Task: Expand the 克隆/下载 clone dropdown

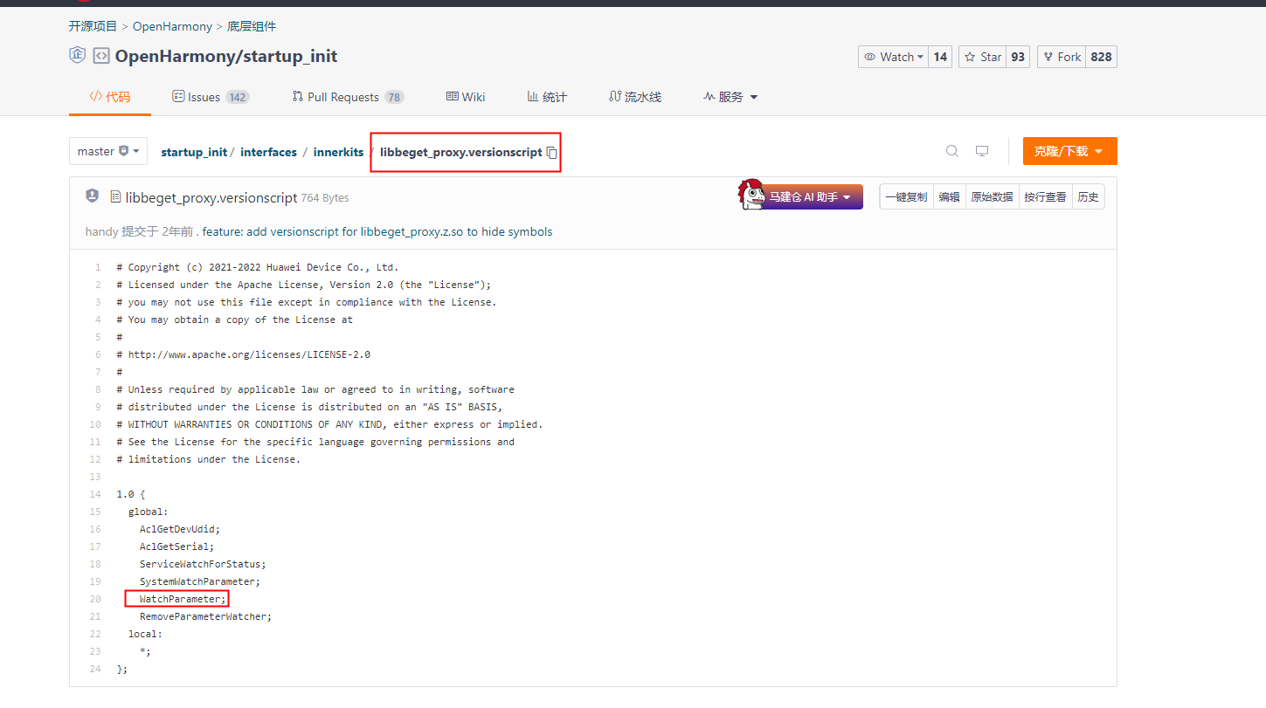Action: click(x=1069, y=151)
